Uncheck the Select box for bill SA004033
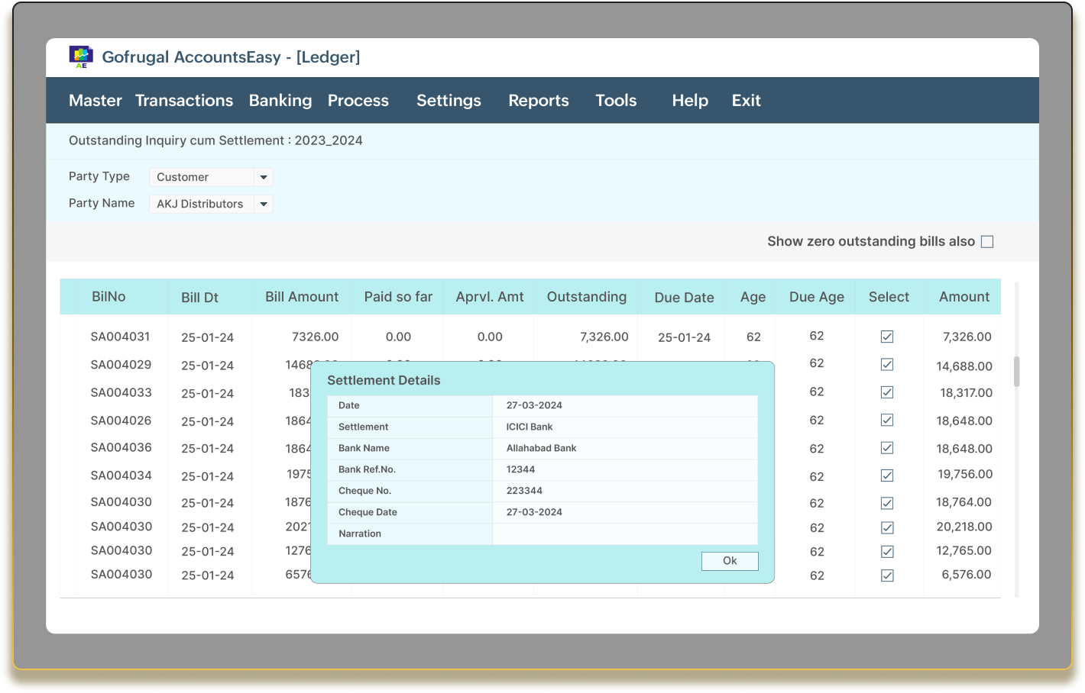The height and width of the screenshot is (693, 1085). click(887, 392)
